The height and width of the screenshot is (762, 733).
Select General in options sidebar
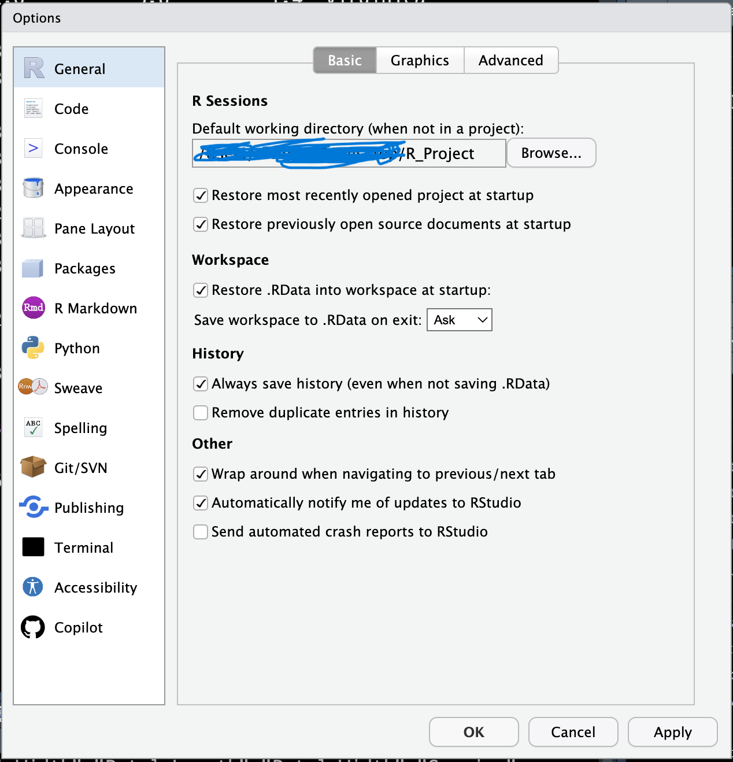89,68
